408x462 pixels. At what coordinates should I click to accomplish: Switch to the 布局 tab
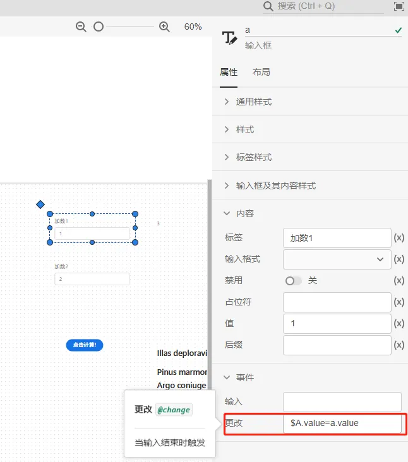tap(261, 72)
